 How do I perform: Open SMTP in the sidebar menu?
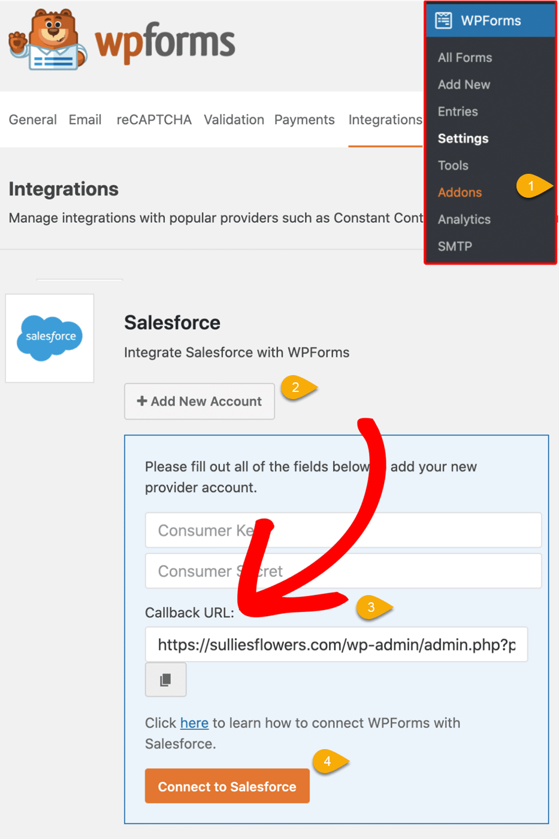tap(455, 246)
